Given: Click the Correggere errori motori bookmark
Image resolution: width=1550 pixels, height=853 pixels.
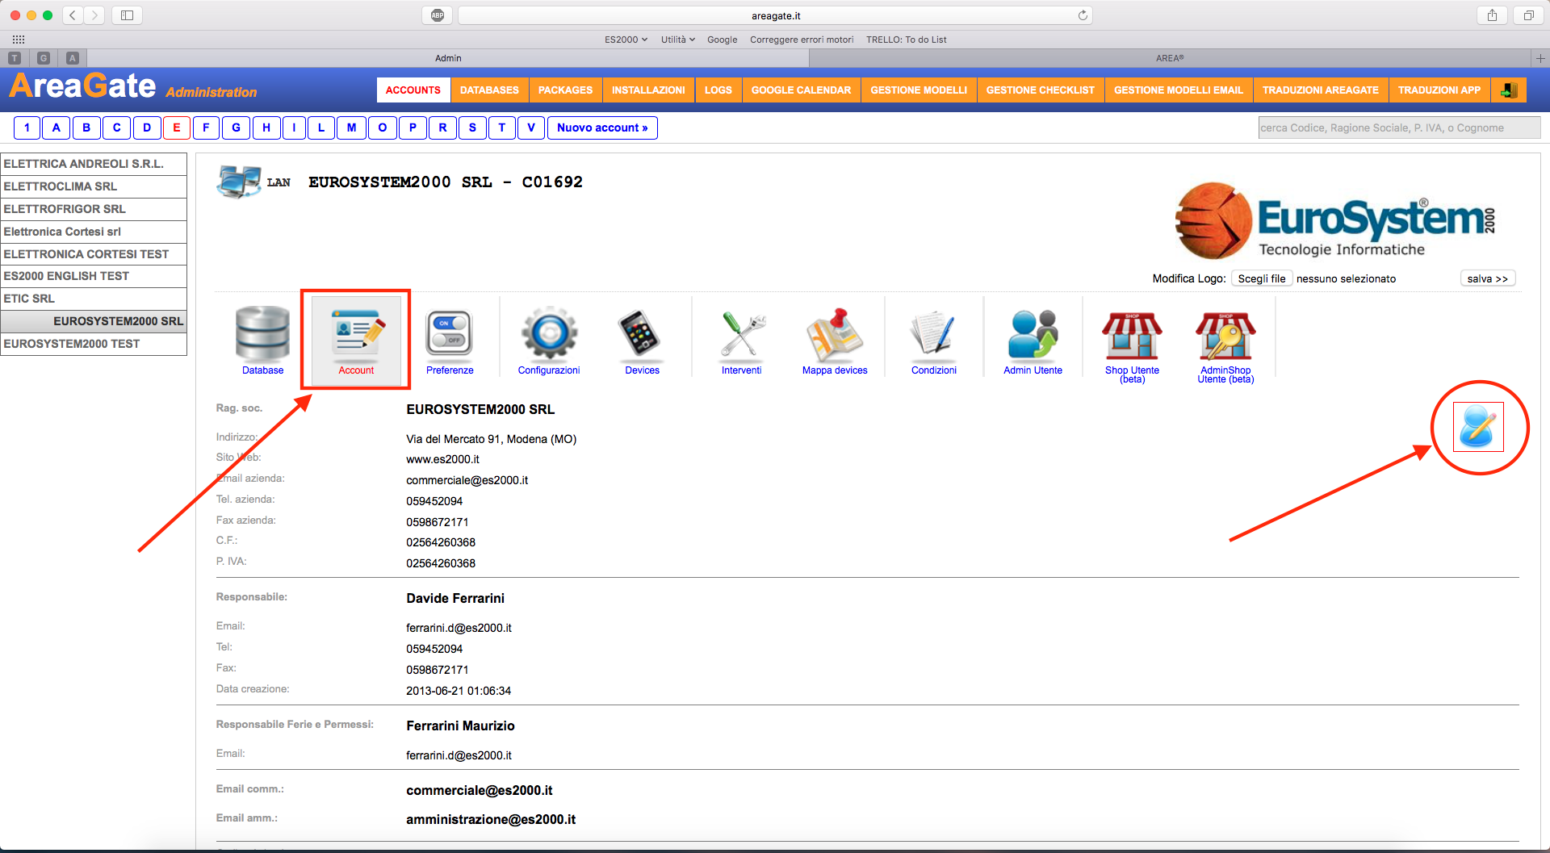Looking at the screenshot, I should pyautogui.click(x=801, y=40).
